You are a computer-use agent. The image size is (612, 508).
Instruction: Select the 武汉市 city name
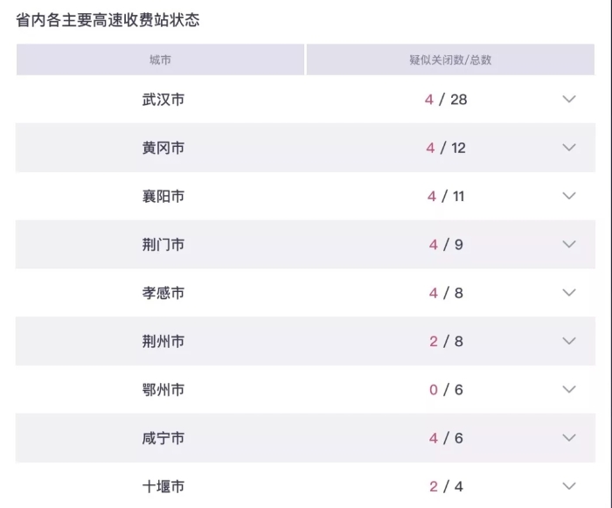(163, 100)
